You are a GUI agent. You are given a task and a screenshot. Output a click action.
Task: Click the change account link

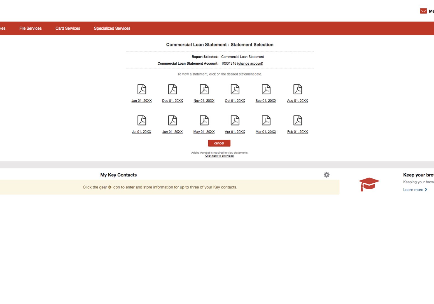pyautogui.click(x=249, y=63)
